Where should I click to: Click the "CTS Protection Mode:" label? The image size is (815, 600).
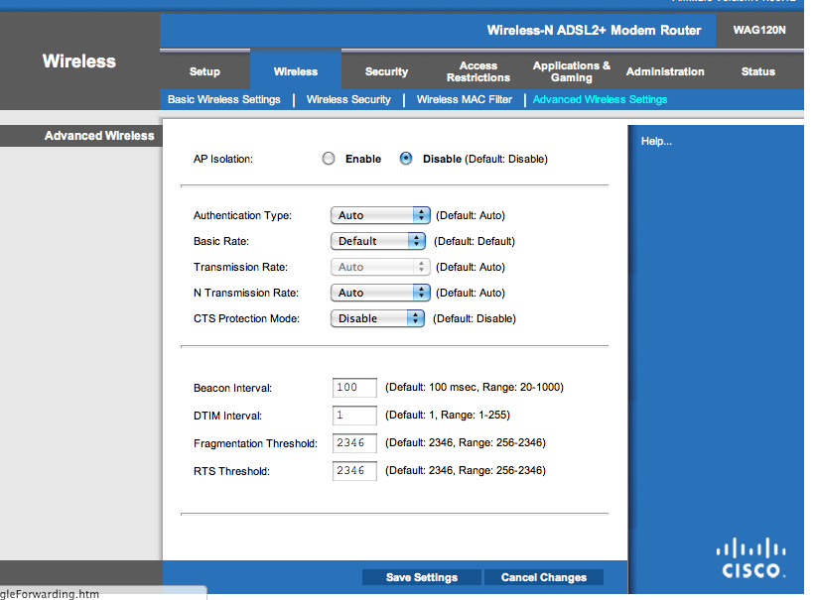point(246,318)
